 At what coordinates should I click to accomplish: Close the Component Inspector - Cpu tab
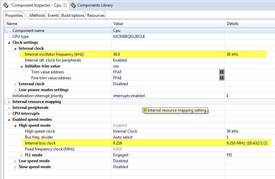point(65,5)
